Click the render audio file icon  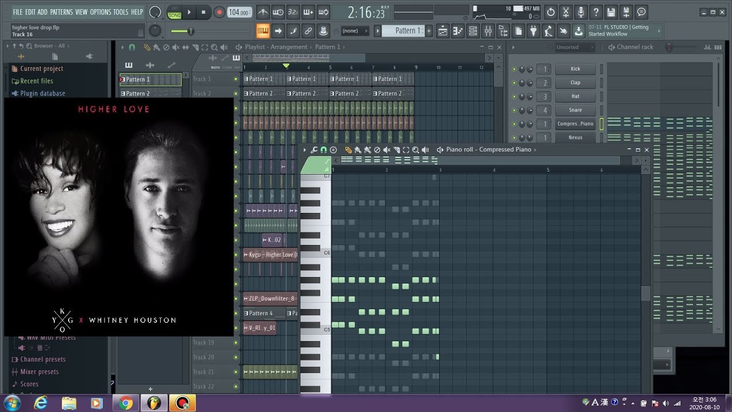click(x=626, y=12)
